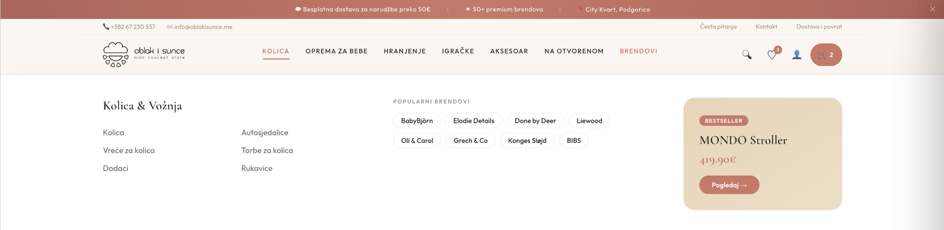This screenshot has width=944, height=230.
Task: Open Česta pitanja link
Action: (718, 27)
